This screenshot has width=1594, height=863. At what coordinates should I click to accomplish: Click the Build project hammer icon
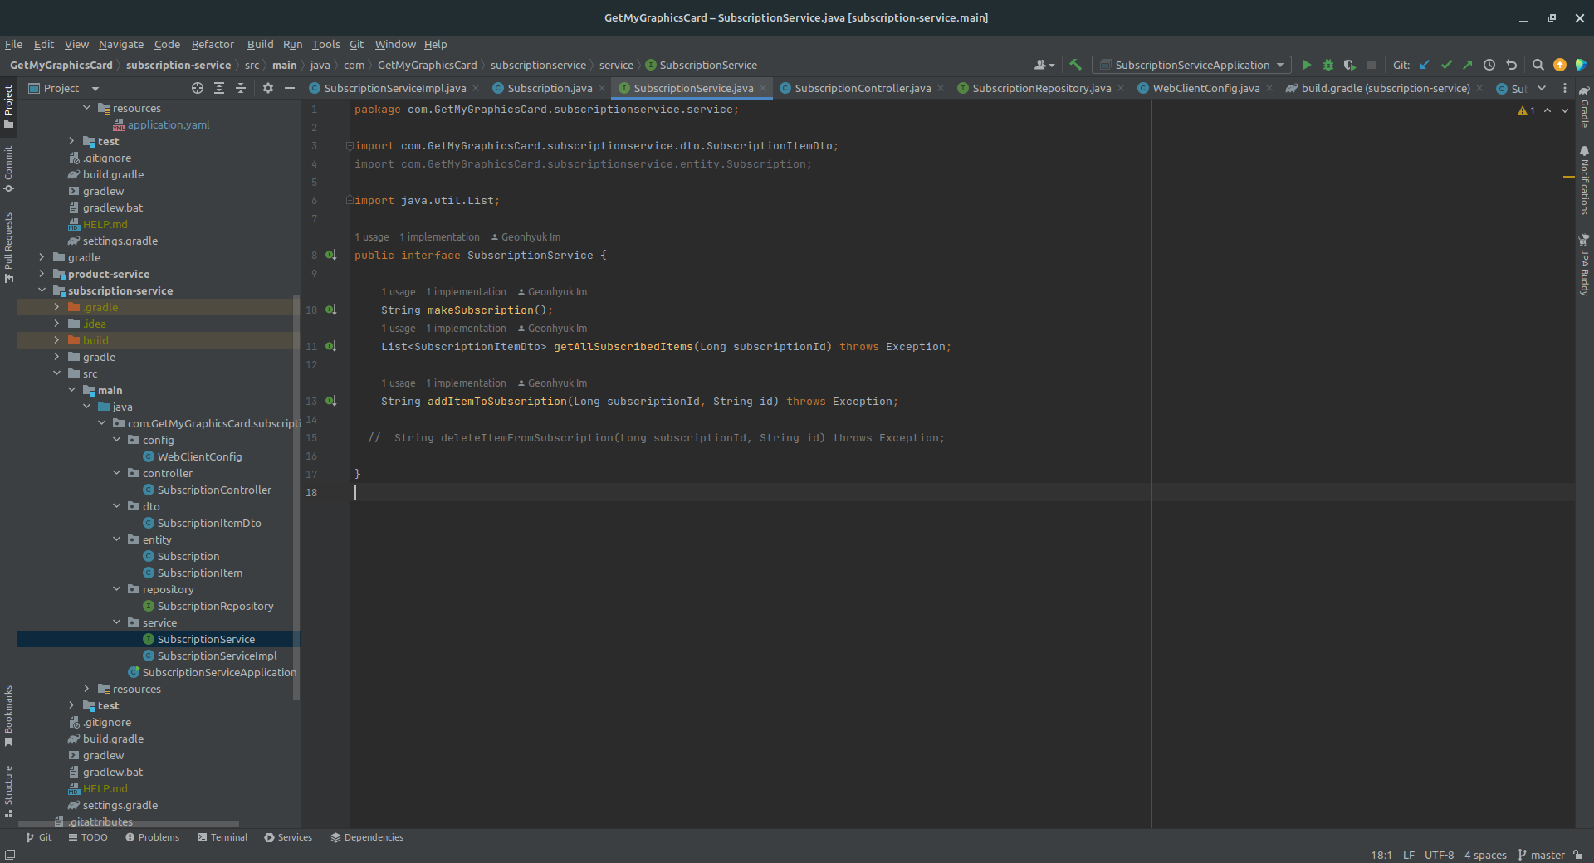point(1076,65)
